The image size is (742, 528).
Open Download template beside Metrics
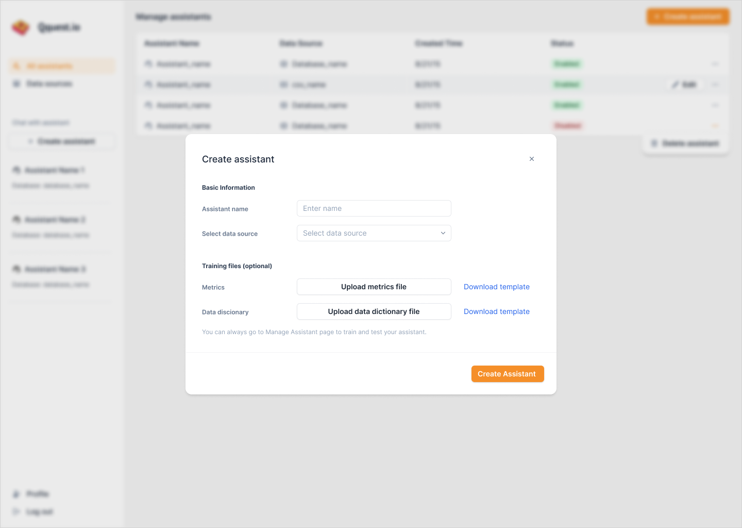[x=496, y=287]
